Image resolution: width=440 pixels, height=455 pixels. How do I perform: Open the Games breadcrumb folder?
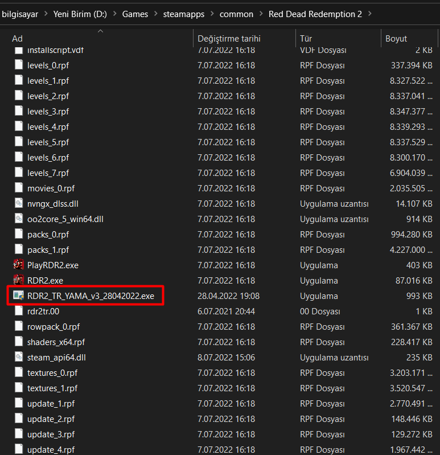click(135, 14)
